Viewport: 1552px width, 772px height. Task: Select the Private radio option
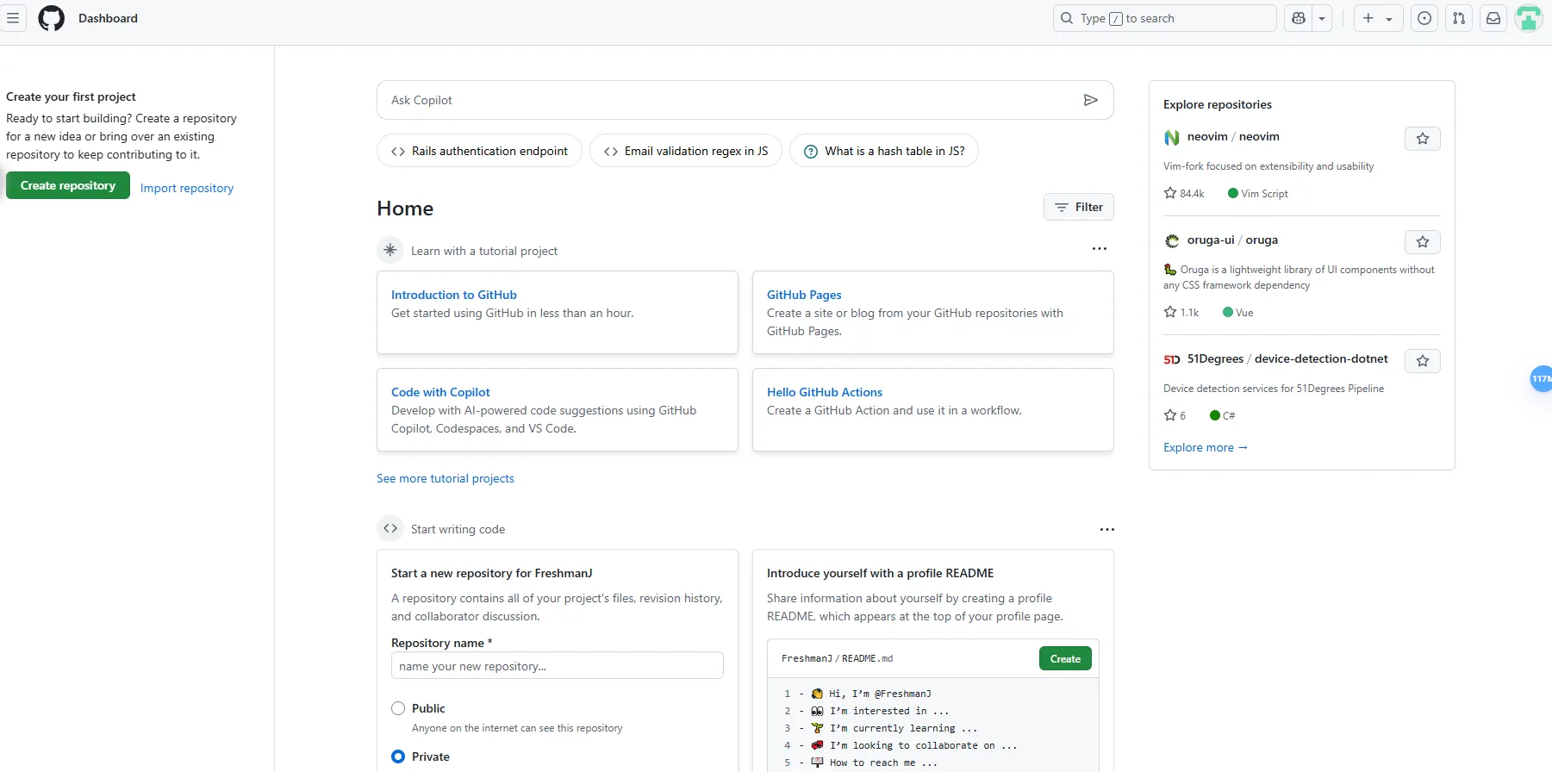coord(398,756)
